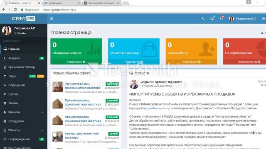Follow the realtor-assist.ru link
The width and height of the screenshot is (266, 149).
coord(155,108)
